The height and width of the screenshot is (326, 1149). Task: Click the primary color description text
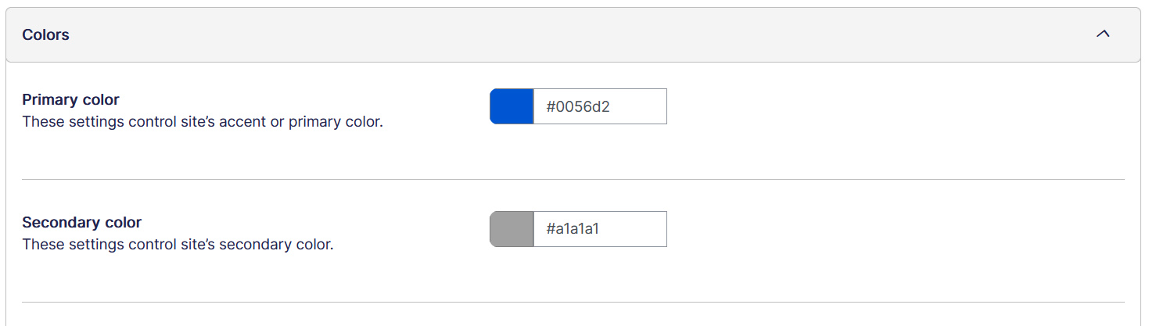(x=202, y=122)
